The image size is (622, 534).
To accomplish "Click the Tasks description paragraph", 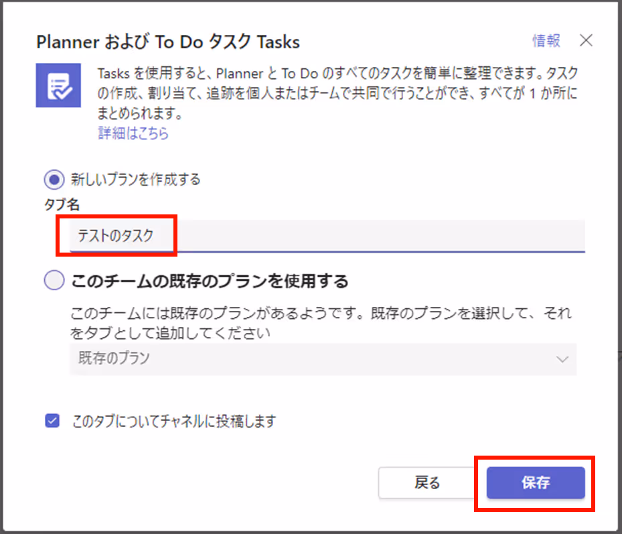I will 337,93.
